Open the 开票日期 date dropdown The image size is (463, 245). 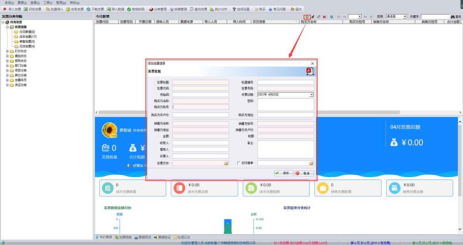[x=311, y=95]
